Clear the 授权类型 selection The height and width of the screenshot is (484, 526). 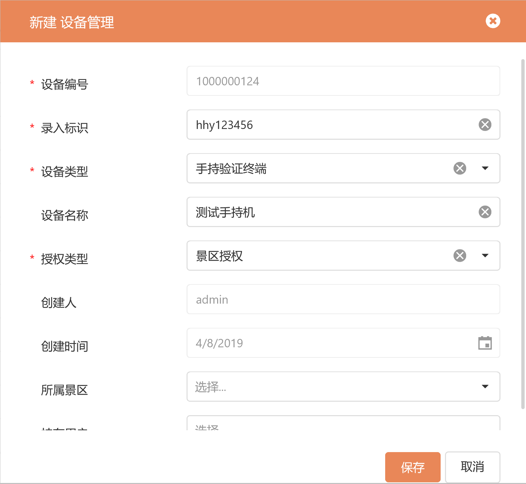coord(459,256)
